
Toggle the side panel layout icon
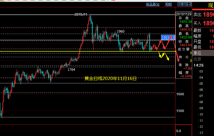point(189,4)
